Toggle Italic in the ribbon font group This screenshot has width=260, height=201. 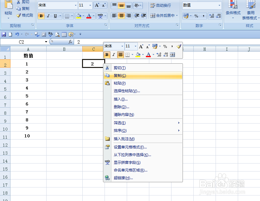48,16
